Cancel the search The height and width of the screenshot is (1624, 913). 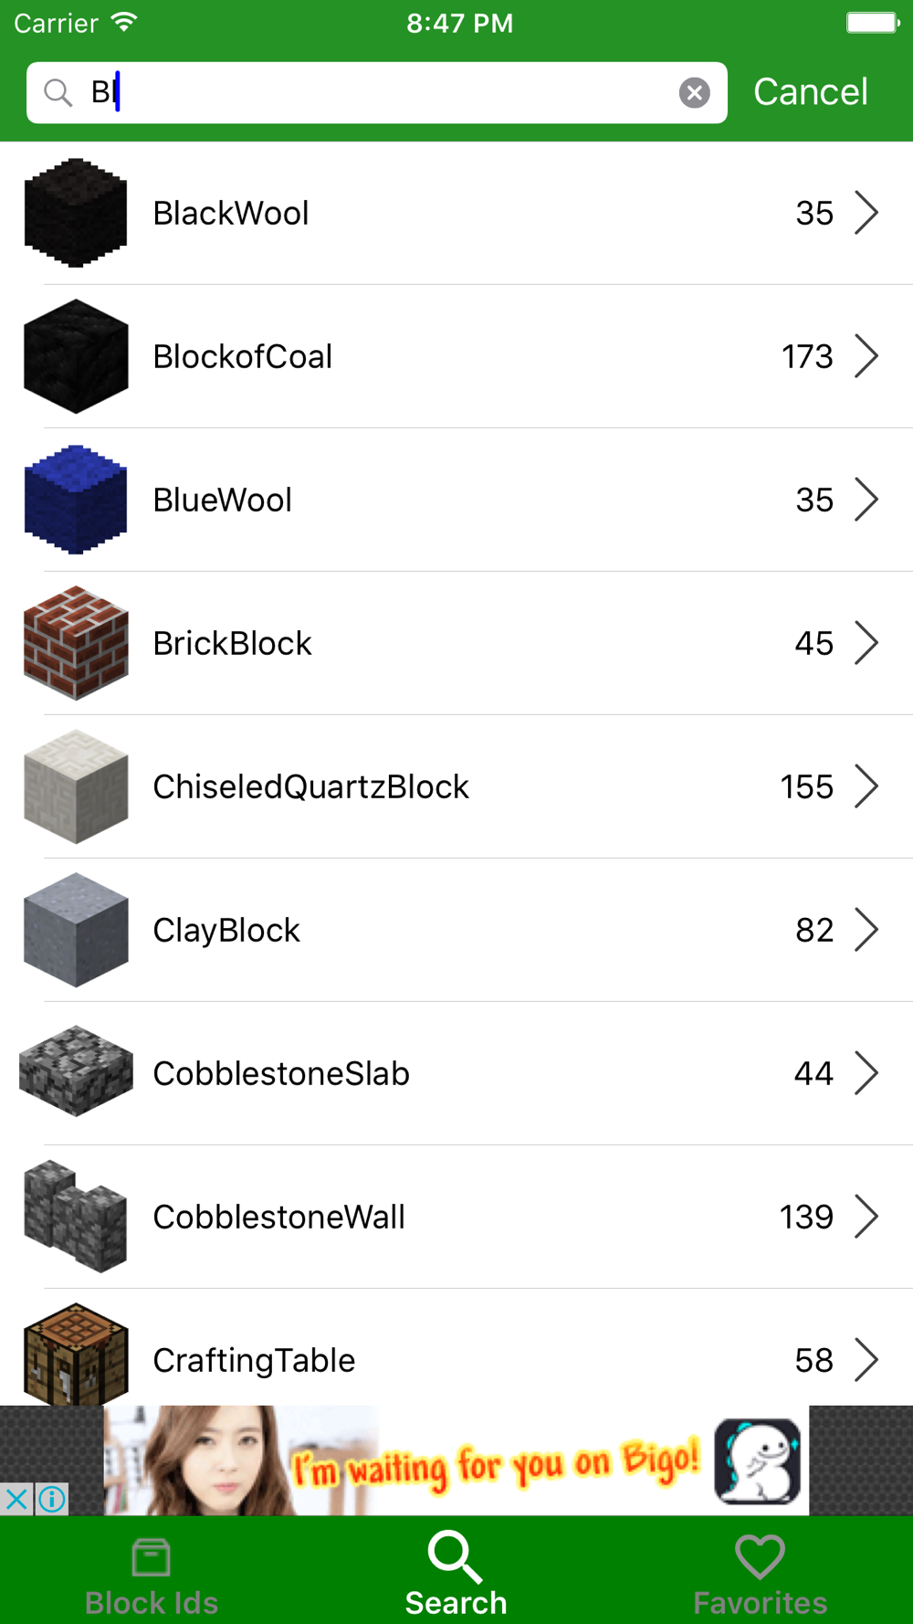click(x=811, y=91)
